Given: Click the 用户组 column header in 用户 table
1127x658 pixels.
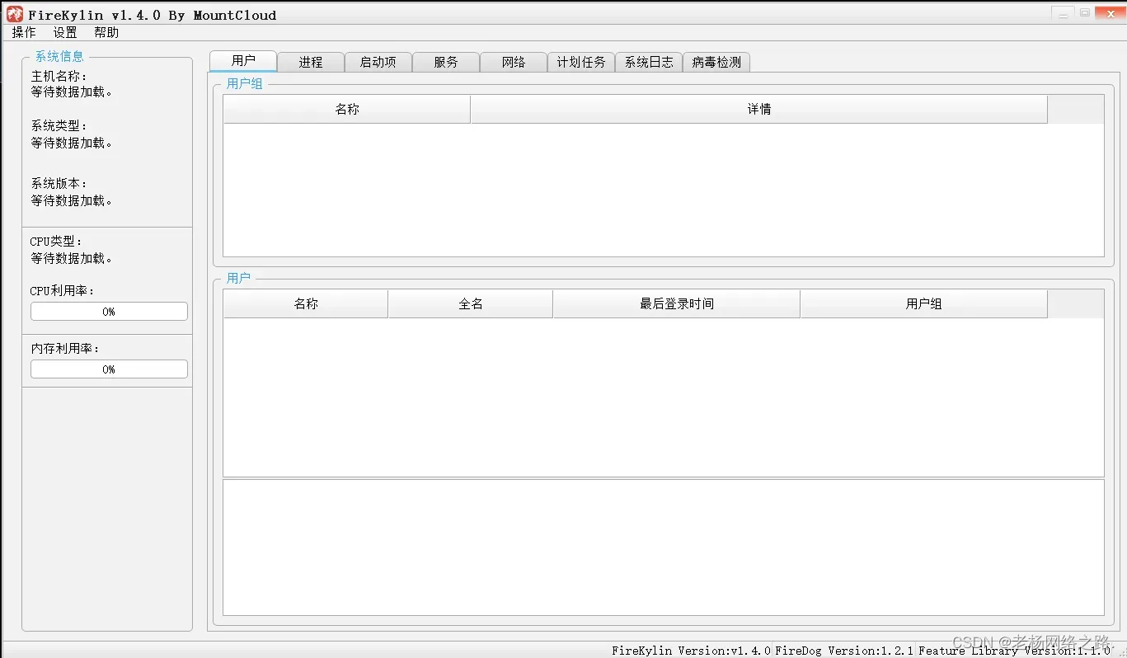Looking at the screenshot, I should [x=923, y=303].
